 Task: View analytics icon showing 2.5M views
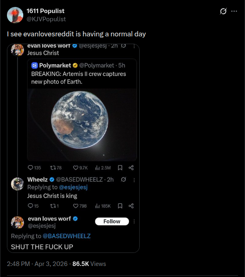[98, 168]
